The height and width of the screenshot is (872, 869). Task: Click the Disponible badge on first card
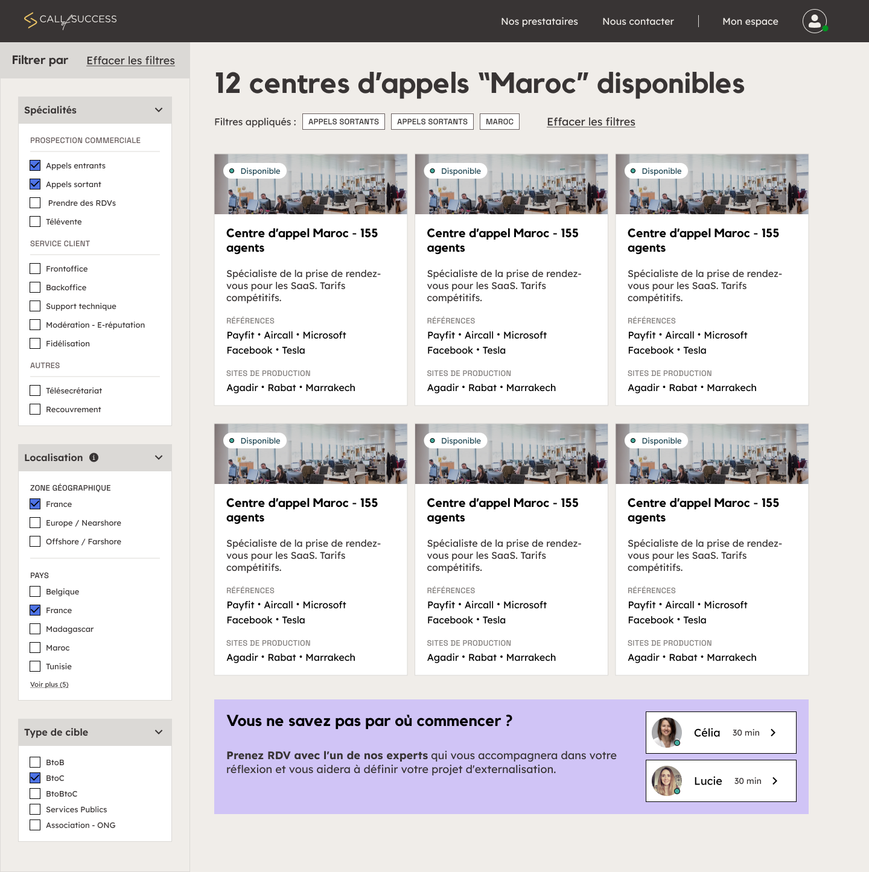255,171
